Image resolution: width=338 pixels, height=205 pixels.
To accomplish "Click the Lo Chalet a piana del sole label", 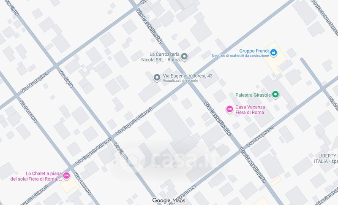I will click(36, 176).
